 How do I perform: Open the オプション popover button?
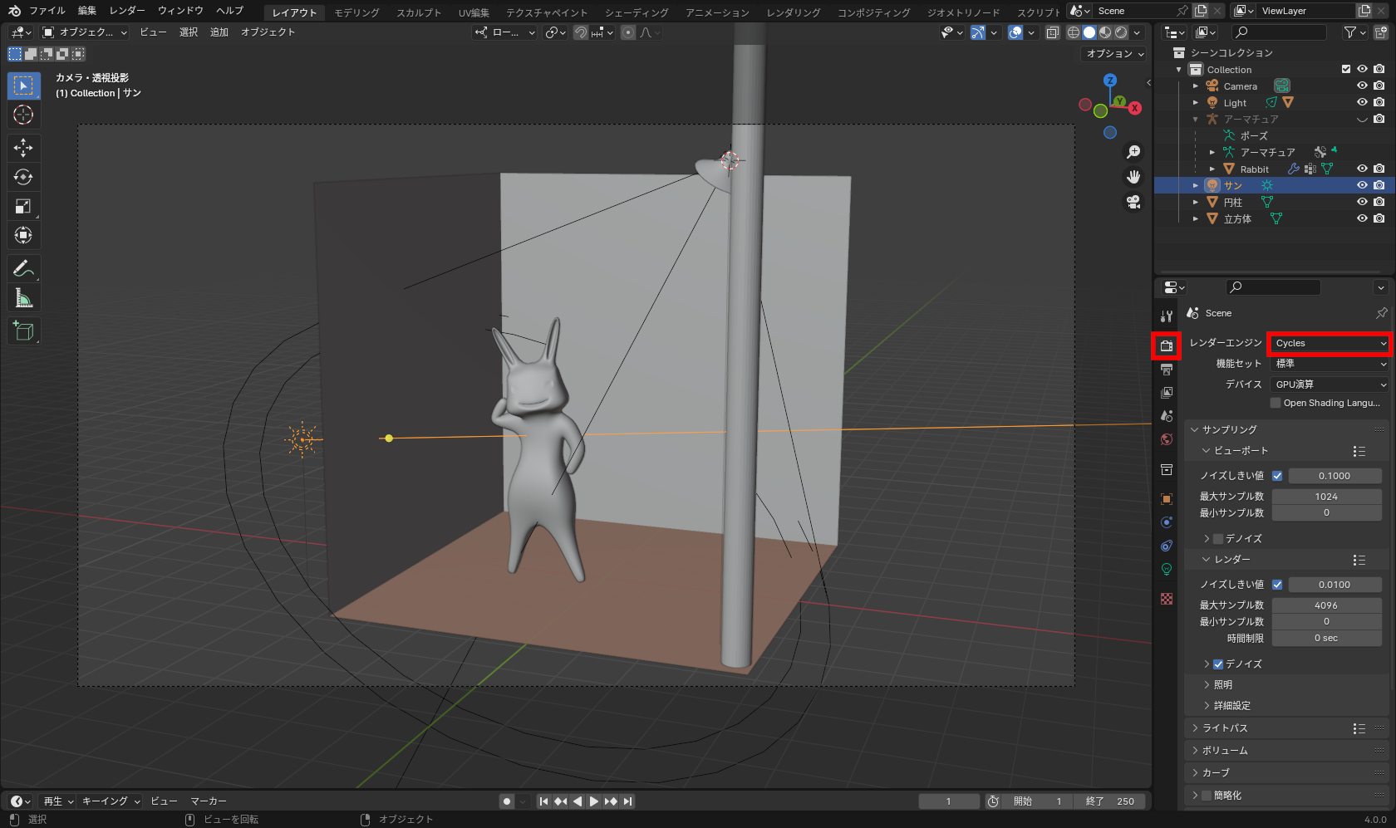click(x=1115, y=54)
